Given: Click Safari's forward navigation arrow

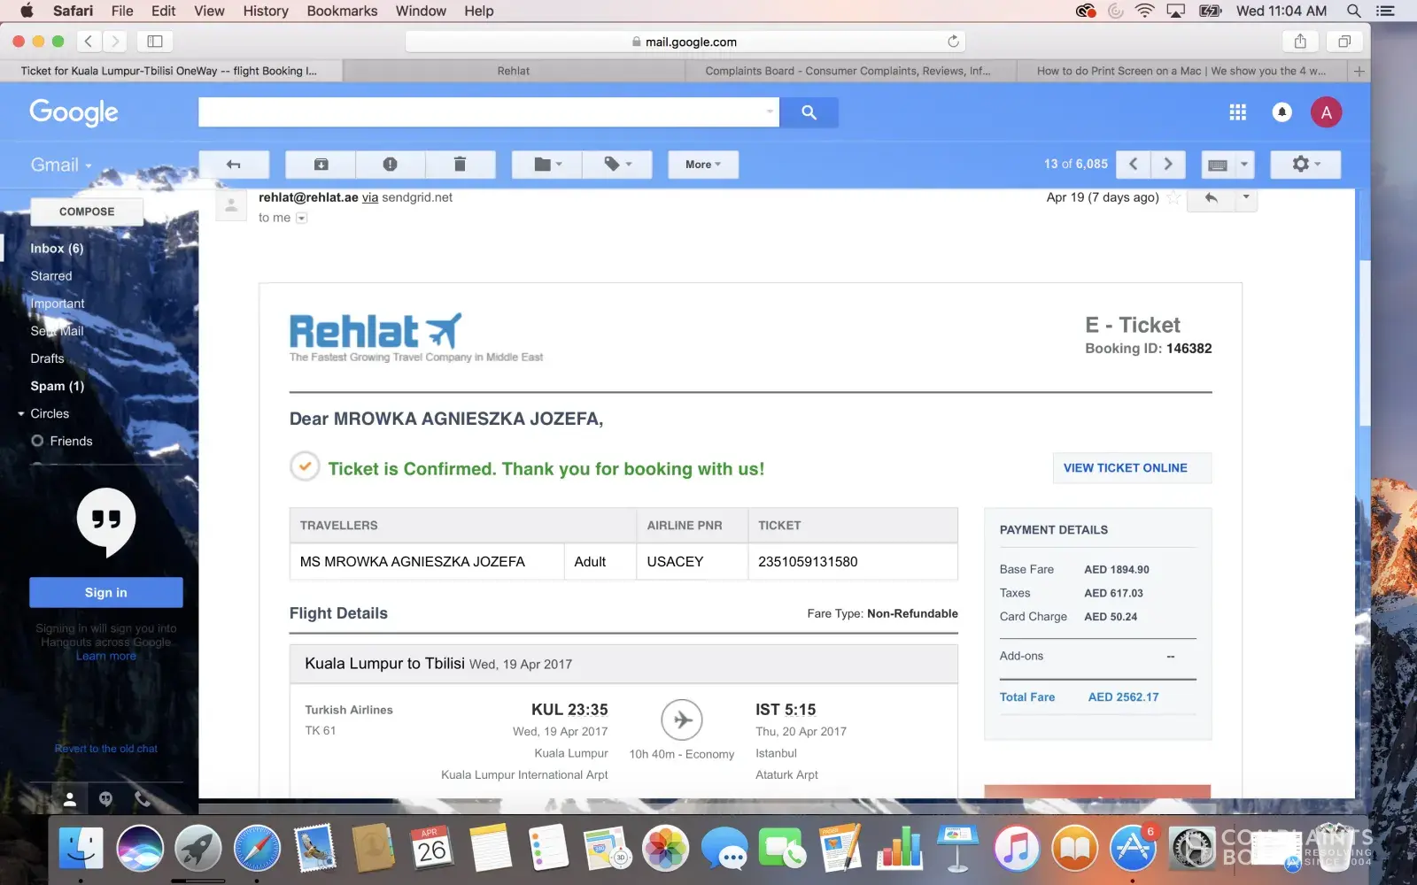Looking at the screenshot, I should (x=114, y=41).
